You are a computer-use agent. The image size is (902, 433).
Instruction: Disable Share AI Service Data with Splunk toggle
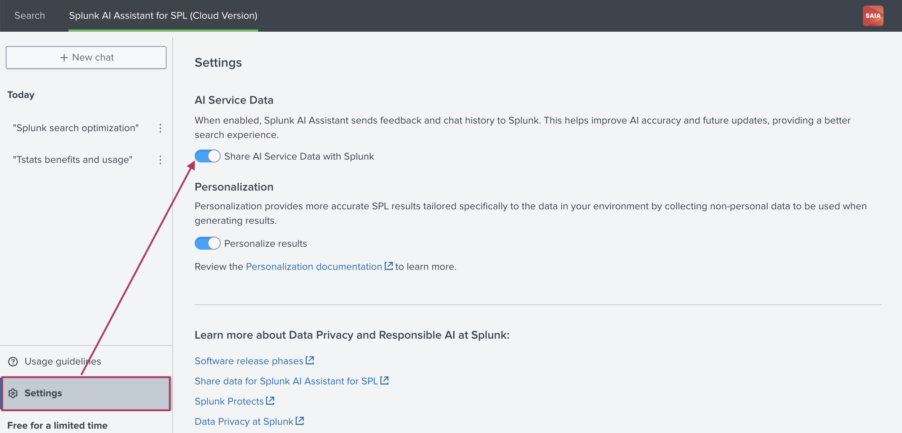point(207,156)
